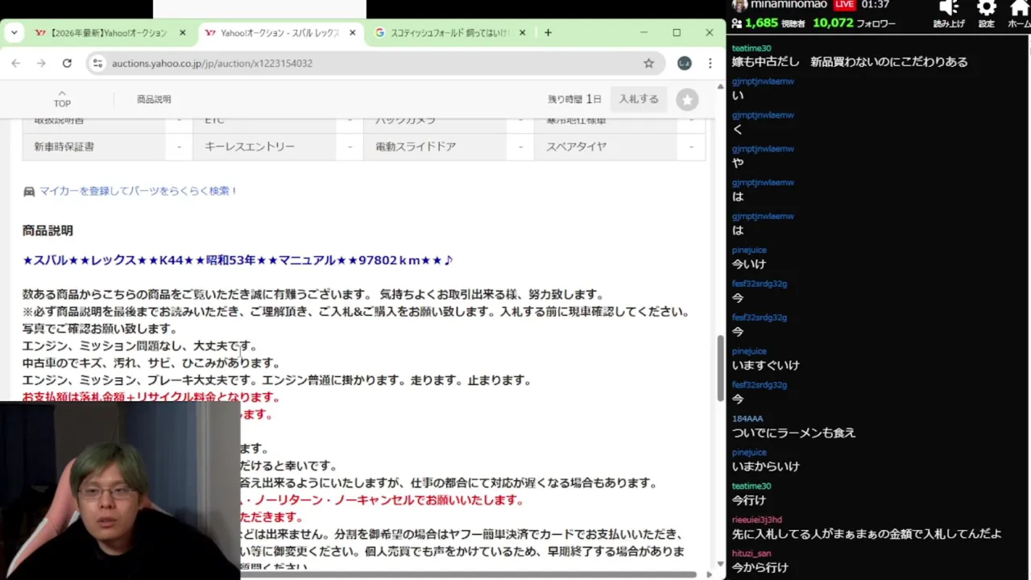Click chat username 184AAA
This screenshot has height=580, width=1031.
point(747,419)
